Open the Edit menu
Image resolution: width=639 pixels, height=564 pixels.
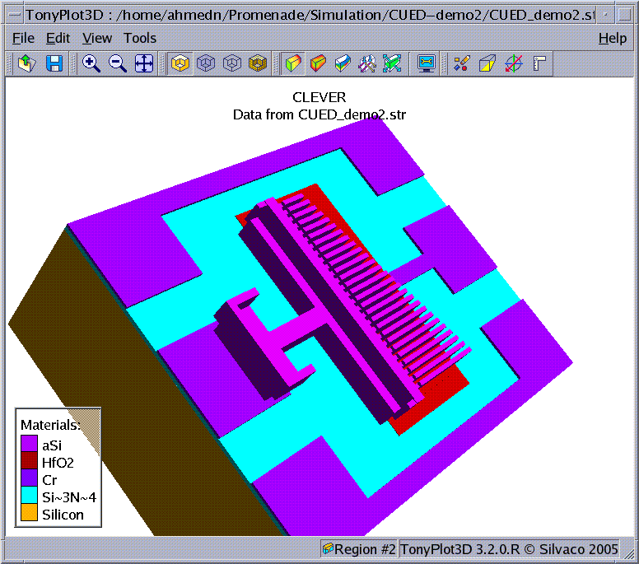click(x=58, y=39)
